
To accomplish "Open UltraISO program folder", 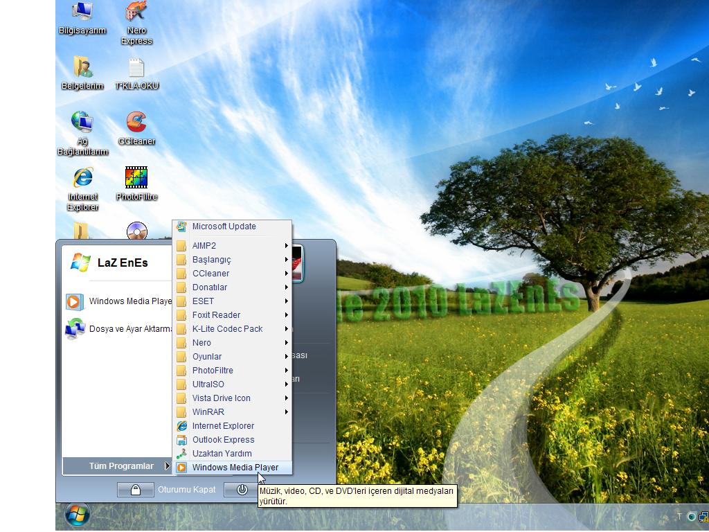I will (x=233, y=384).
